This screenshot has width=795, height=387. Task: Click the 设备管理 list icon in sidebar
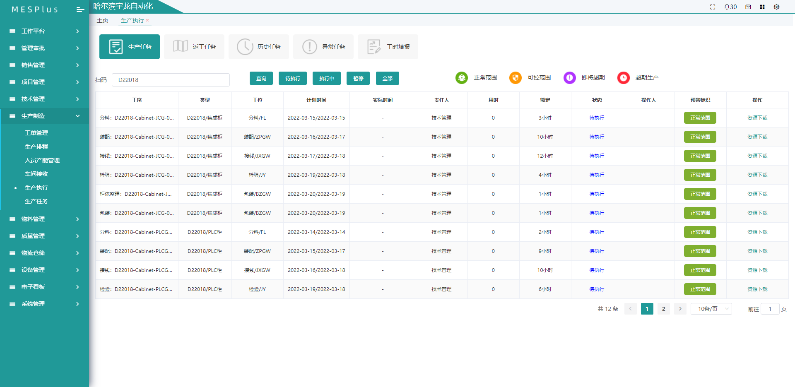12,270
